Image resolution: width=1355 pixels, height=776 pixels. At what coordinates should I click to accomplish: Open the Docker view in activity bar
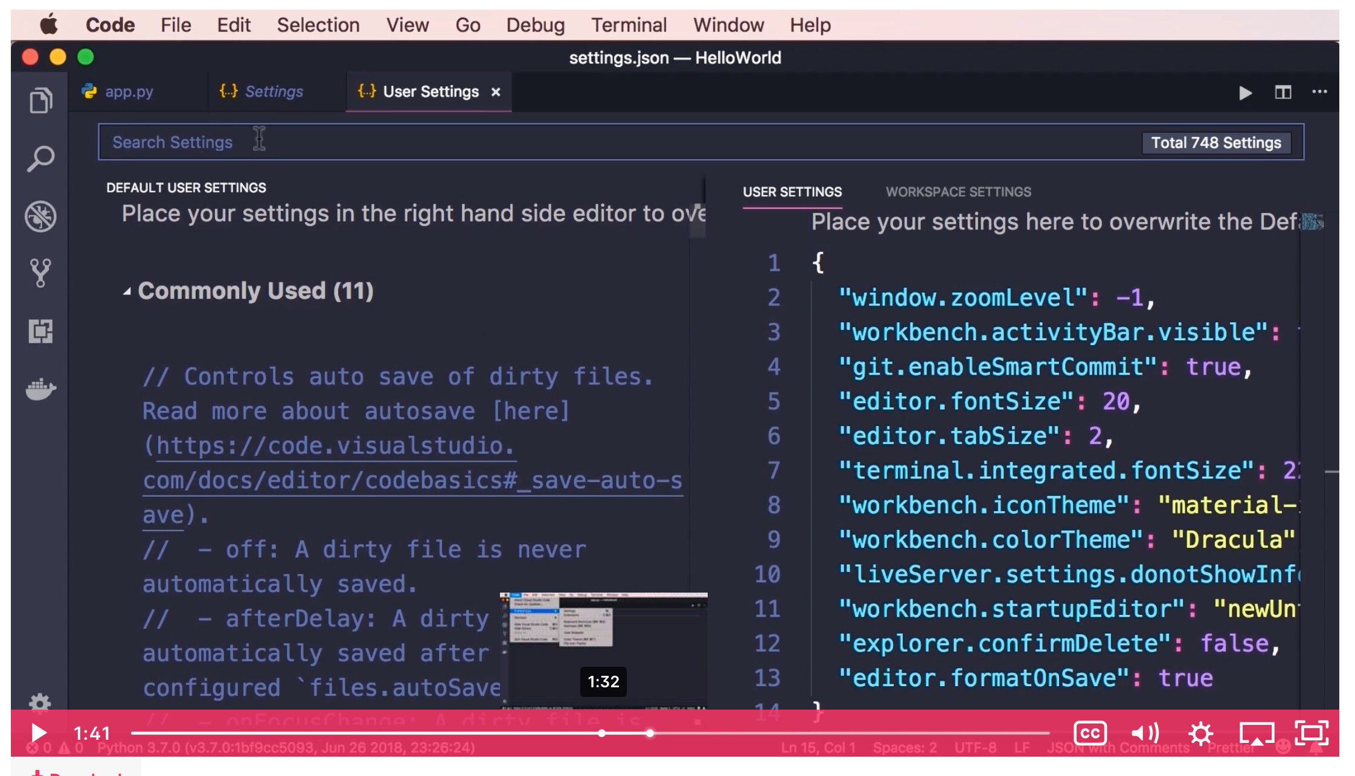(x=40, y=389)
